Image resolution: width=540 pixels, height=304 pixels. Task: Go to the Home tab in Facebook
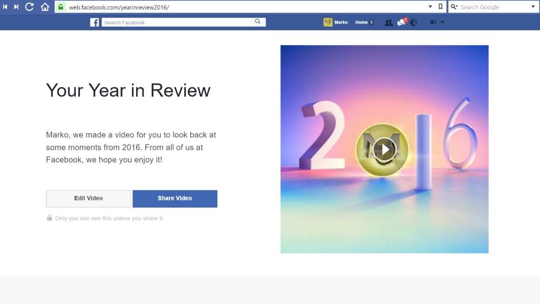point(361,22)
